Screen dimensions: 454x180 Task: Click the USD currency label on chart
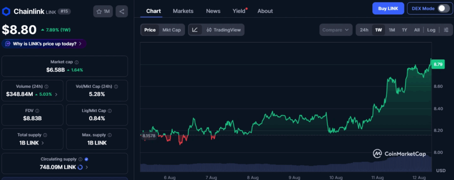pos(441,170)
